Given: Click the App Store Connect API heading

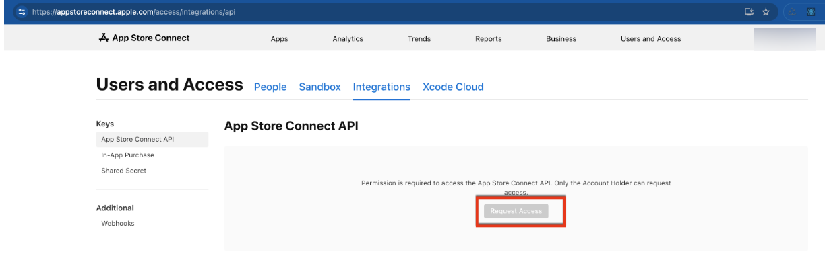Looking at the screenshot, I should (x=291, y=126).
